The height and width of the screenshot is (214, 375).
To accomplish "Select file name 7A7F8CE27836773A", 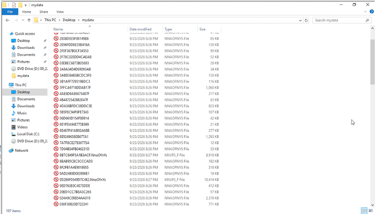I will (75, 143).
